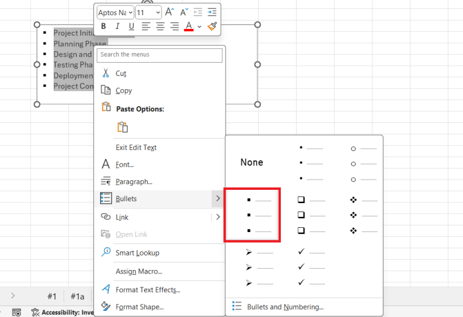The height and width of the screenshot is (317, 463).
Task: Choose Copy from the context menu
Action: [x=124, y=90]
